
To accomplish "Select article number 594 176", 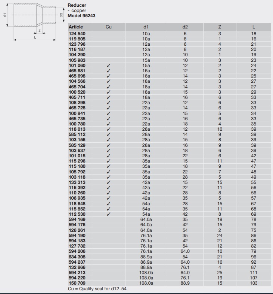I will [x=77, y=225].
